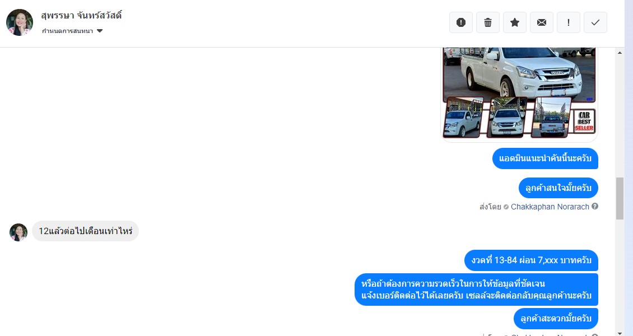Open customer profile picture in header
This screenshot has height=336, width=633.
click(20, 22)
